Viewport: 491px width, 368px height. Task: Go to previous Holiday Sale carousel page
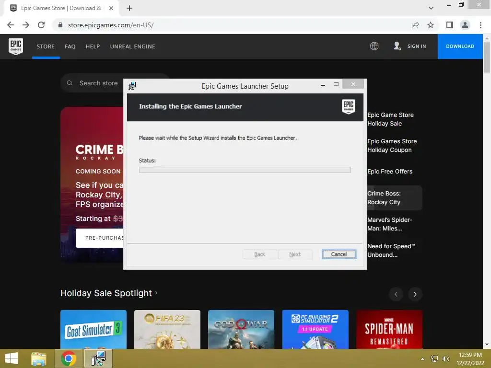coord(396,294)
